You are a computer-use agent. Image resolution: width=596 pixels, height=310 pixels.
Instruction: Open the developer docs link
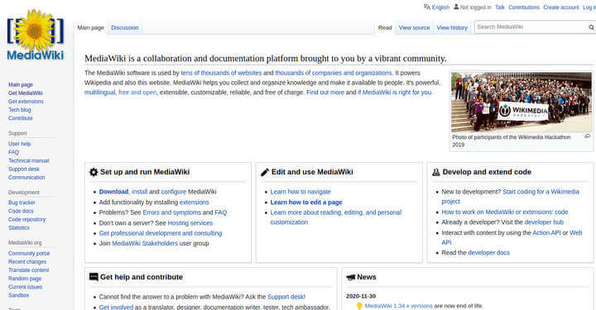pos(489,253)
